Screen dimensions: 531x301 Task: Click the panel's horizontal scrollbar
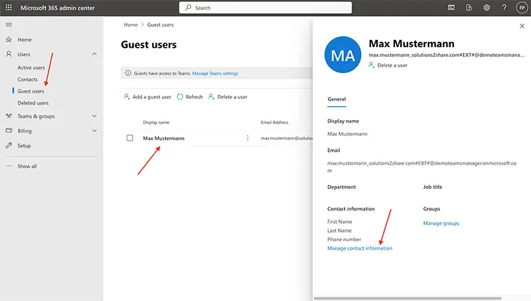(x=412, y=298)
